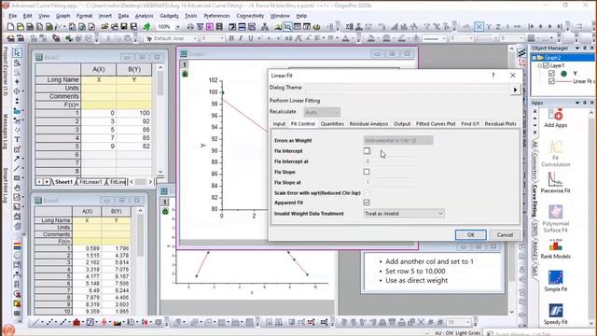Select the Arrow tool in the left toolbar
The height and width of the screenshot is (336, 597).
click(17, 159)
